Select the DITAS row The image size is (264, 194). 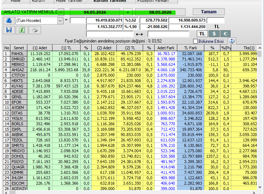[x=130, y=113]
